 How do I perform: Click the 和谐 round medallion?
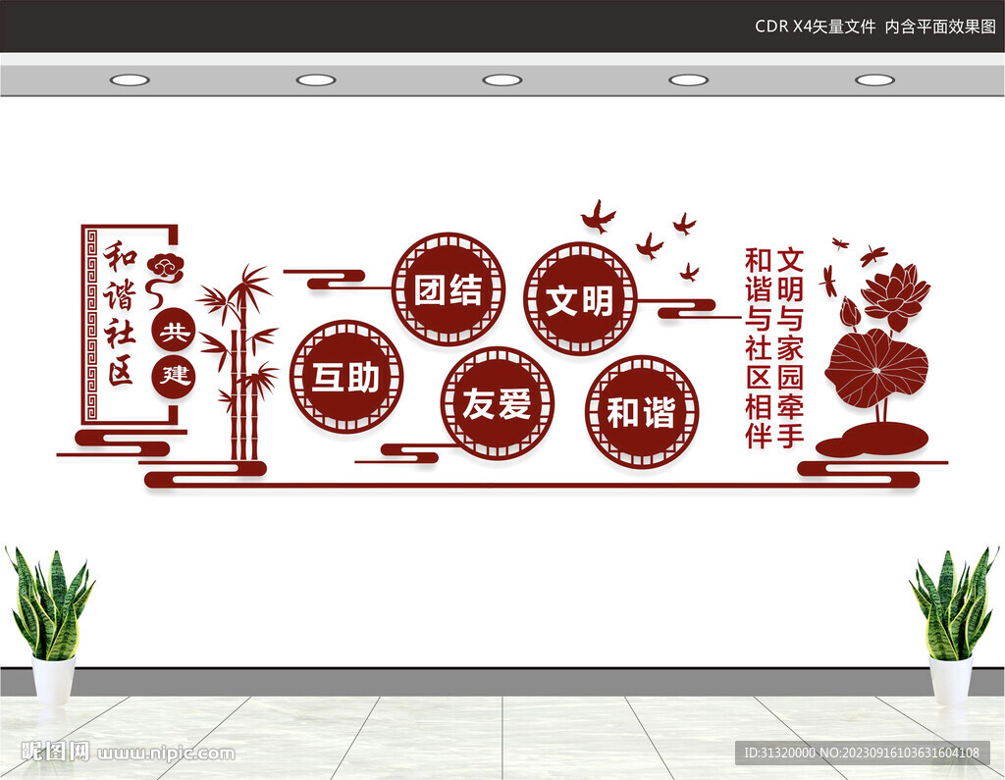point(642,411)
